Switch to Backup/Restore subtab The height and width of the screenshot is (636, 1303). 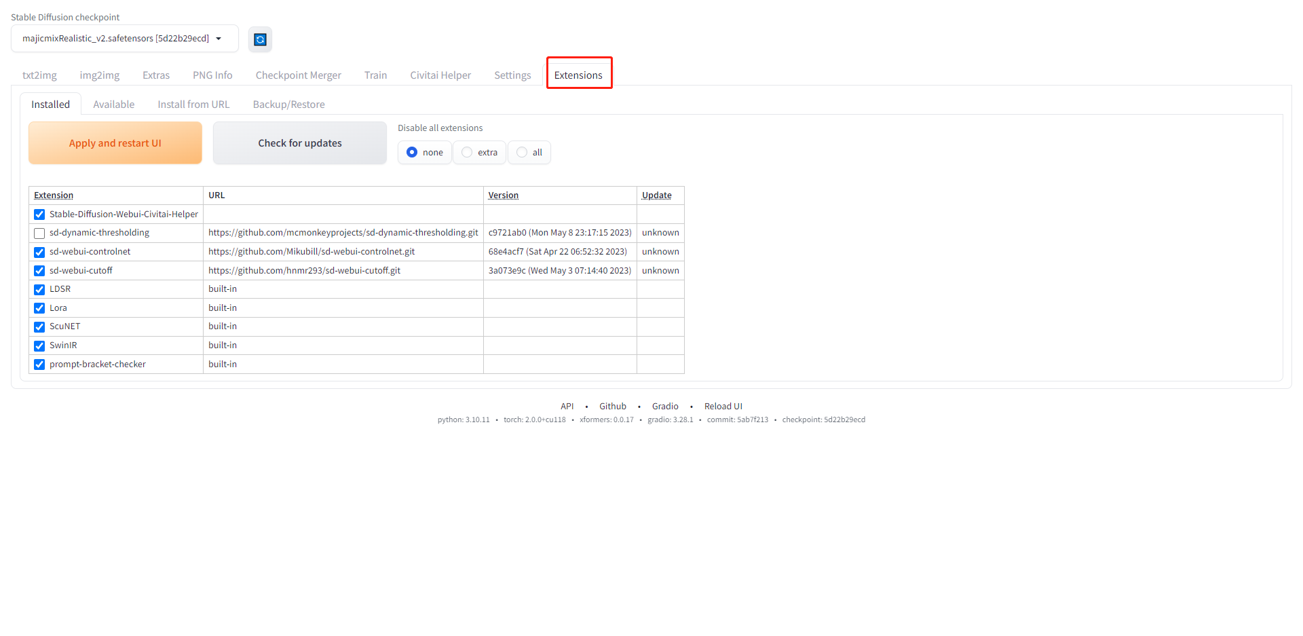288,105
